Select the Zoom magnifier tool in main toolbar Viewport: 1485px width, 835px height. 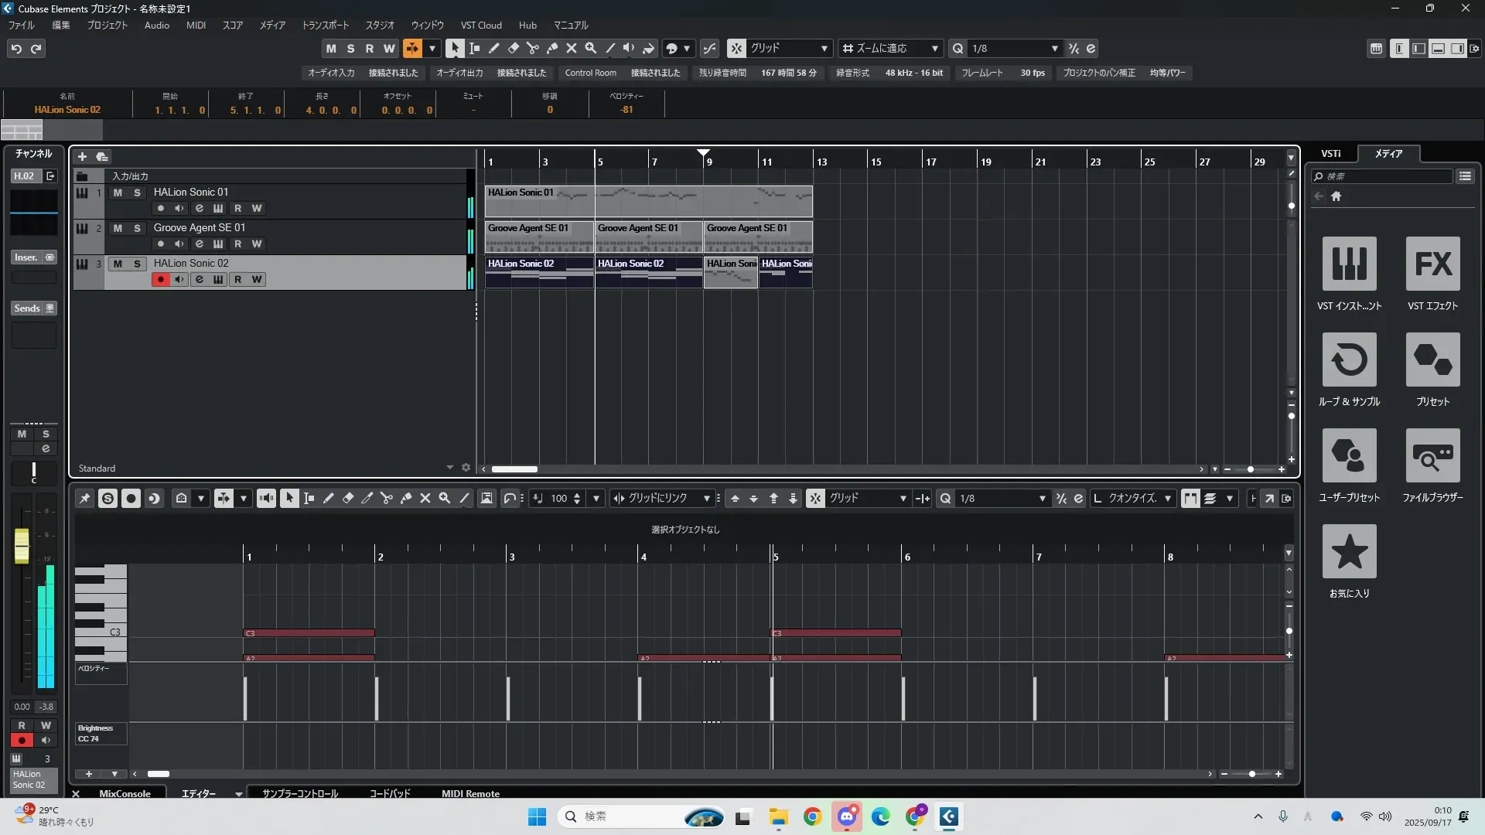pos(591,48)
